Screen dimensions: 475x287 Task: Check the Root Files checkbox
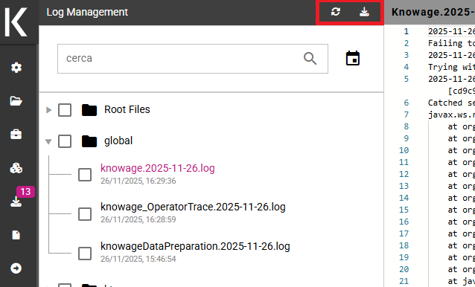point(65,110)
